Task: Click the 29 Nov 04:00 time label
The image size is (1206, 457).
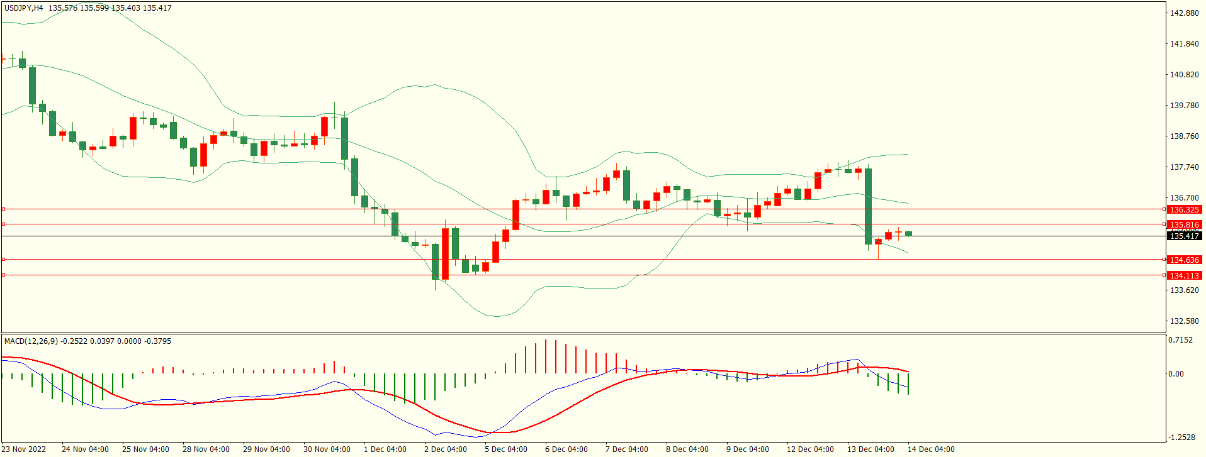Action: [266, 449]
